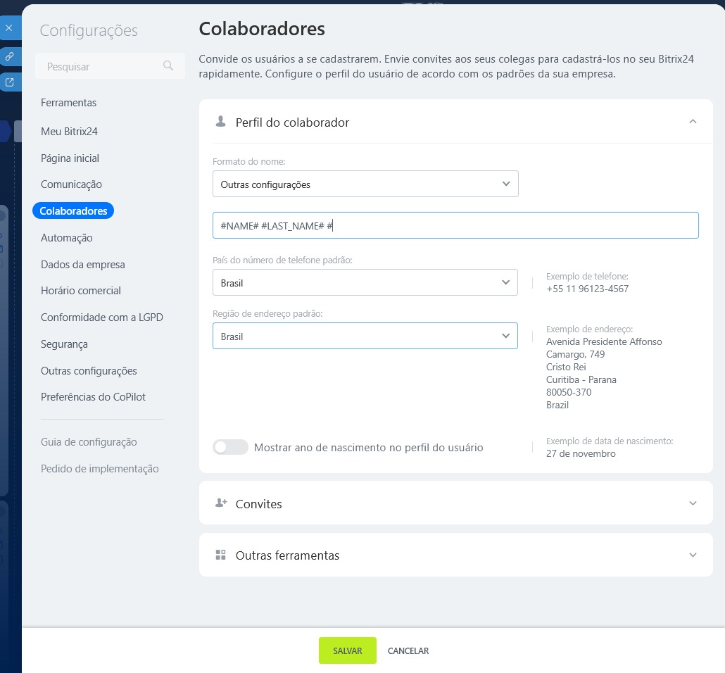
Task: Open the Automação settings section
Action: (x=67, y=238)
